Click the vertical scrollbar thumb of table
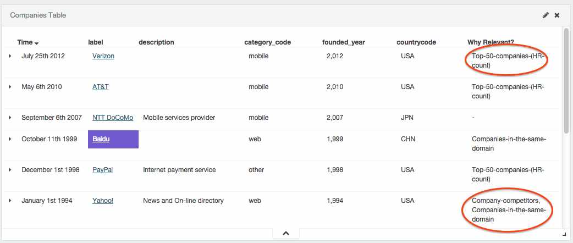573x243 pixels. pyautogui.click(x=566, y=81)
